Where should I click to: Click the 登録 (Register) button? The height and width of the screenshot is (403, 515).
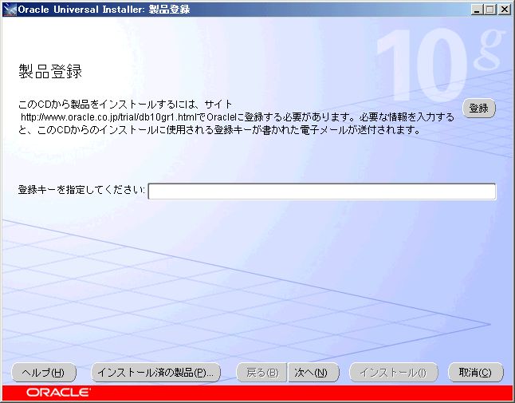click(479, 109)
